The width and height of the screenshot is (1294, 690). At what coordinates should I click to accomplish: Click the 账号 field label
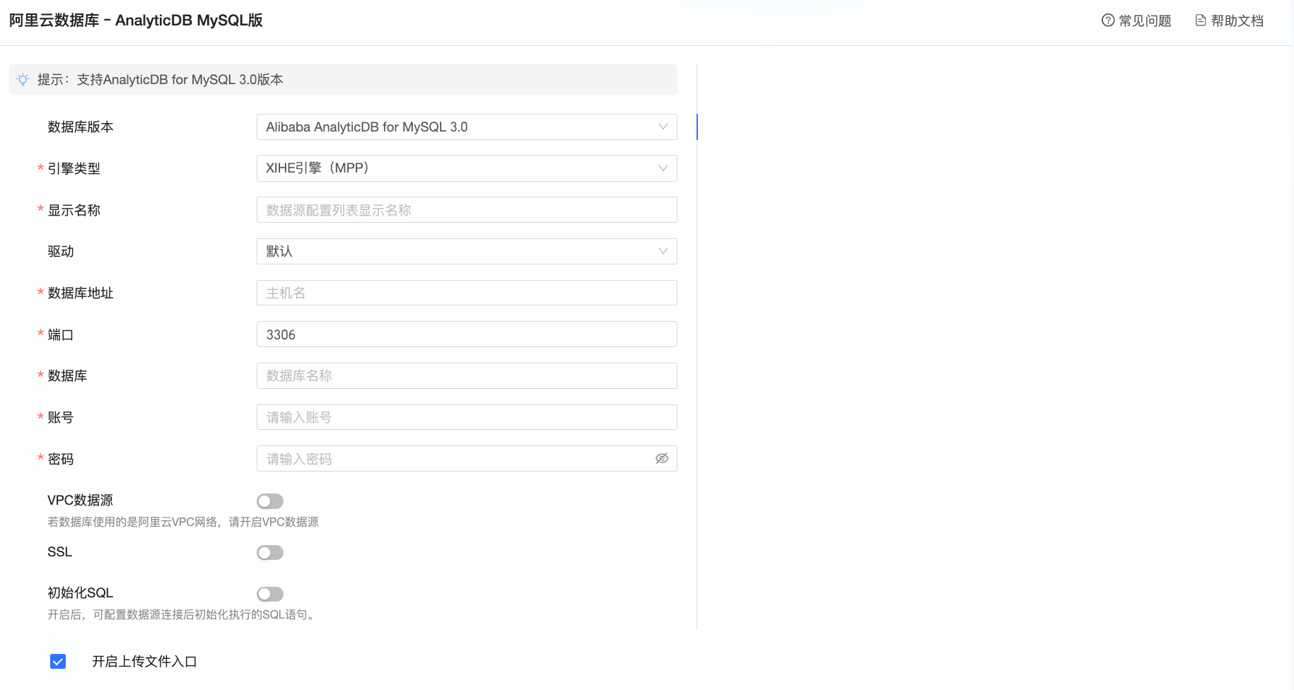[61, 418]
